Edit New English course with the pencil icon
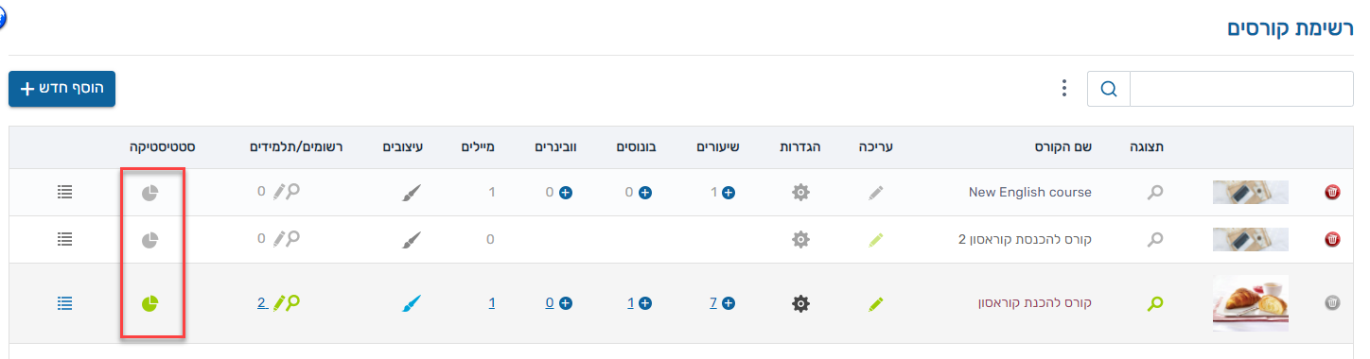Viewport: 1370px width, 359px height. [877, 193]
